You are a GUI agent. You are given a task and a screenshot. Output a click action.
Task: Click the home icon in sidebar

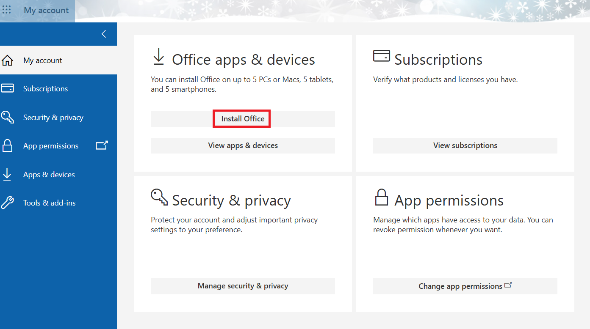tap(7, 60)
